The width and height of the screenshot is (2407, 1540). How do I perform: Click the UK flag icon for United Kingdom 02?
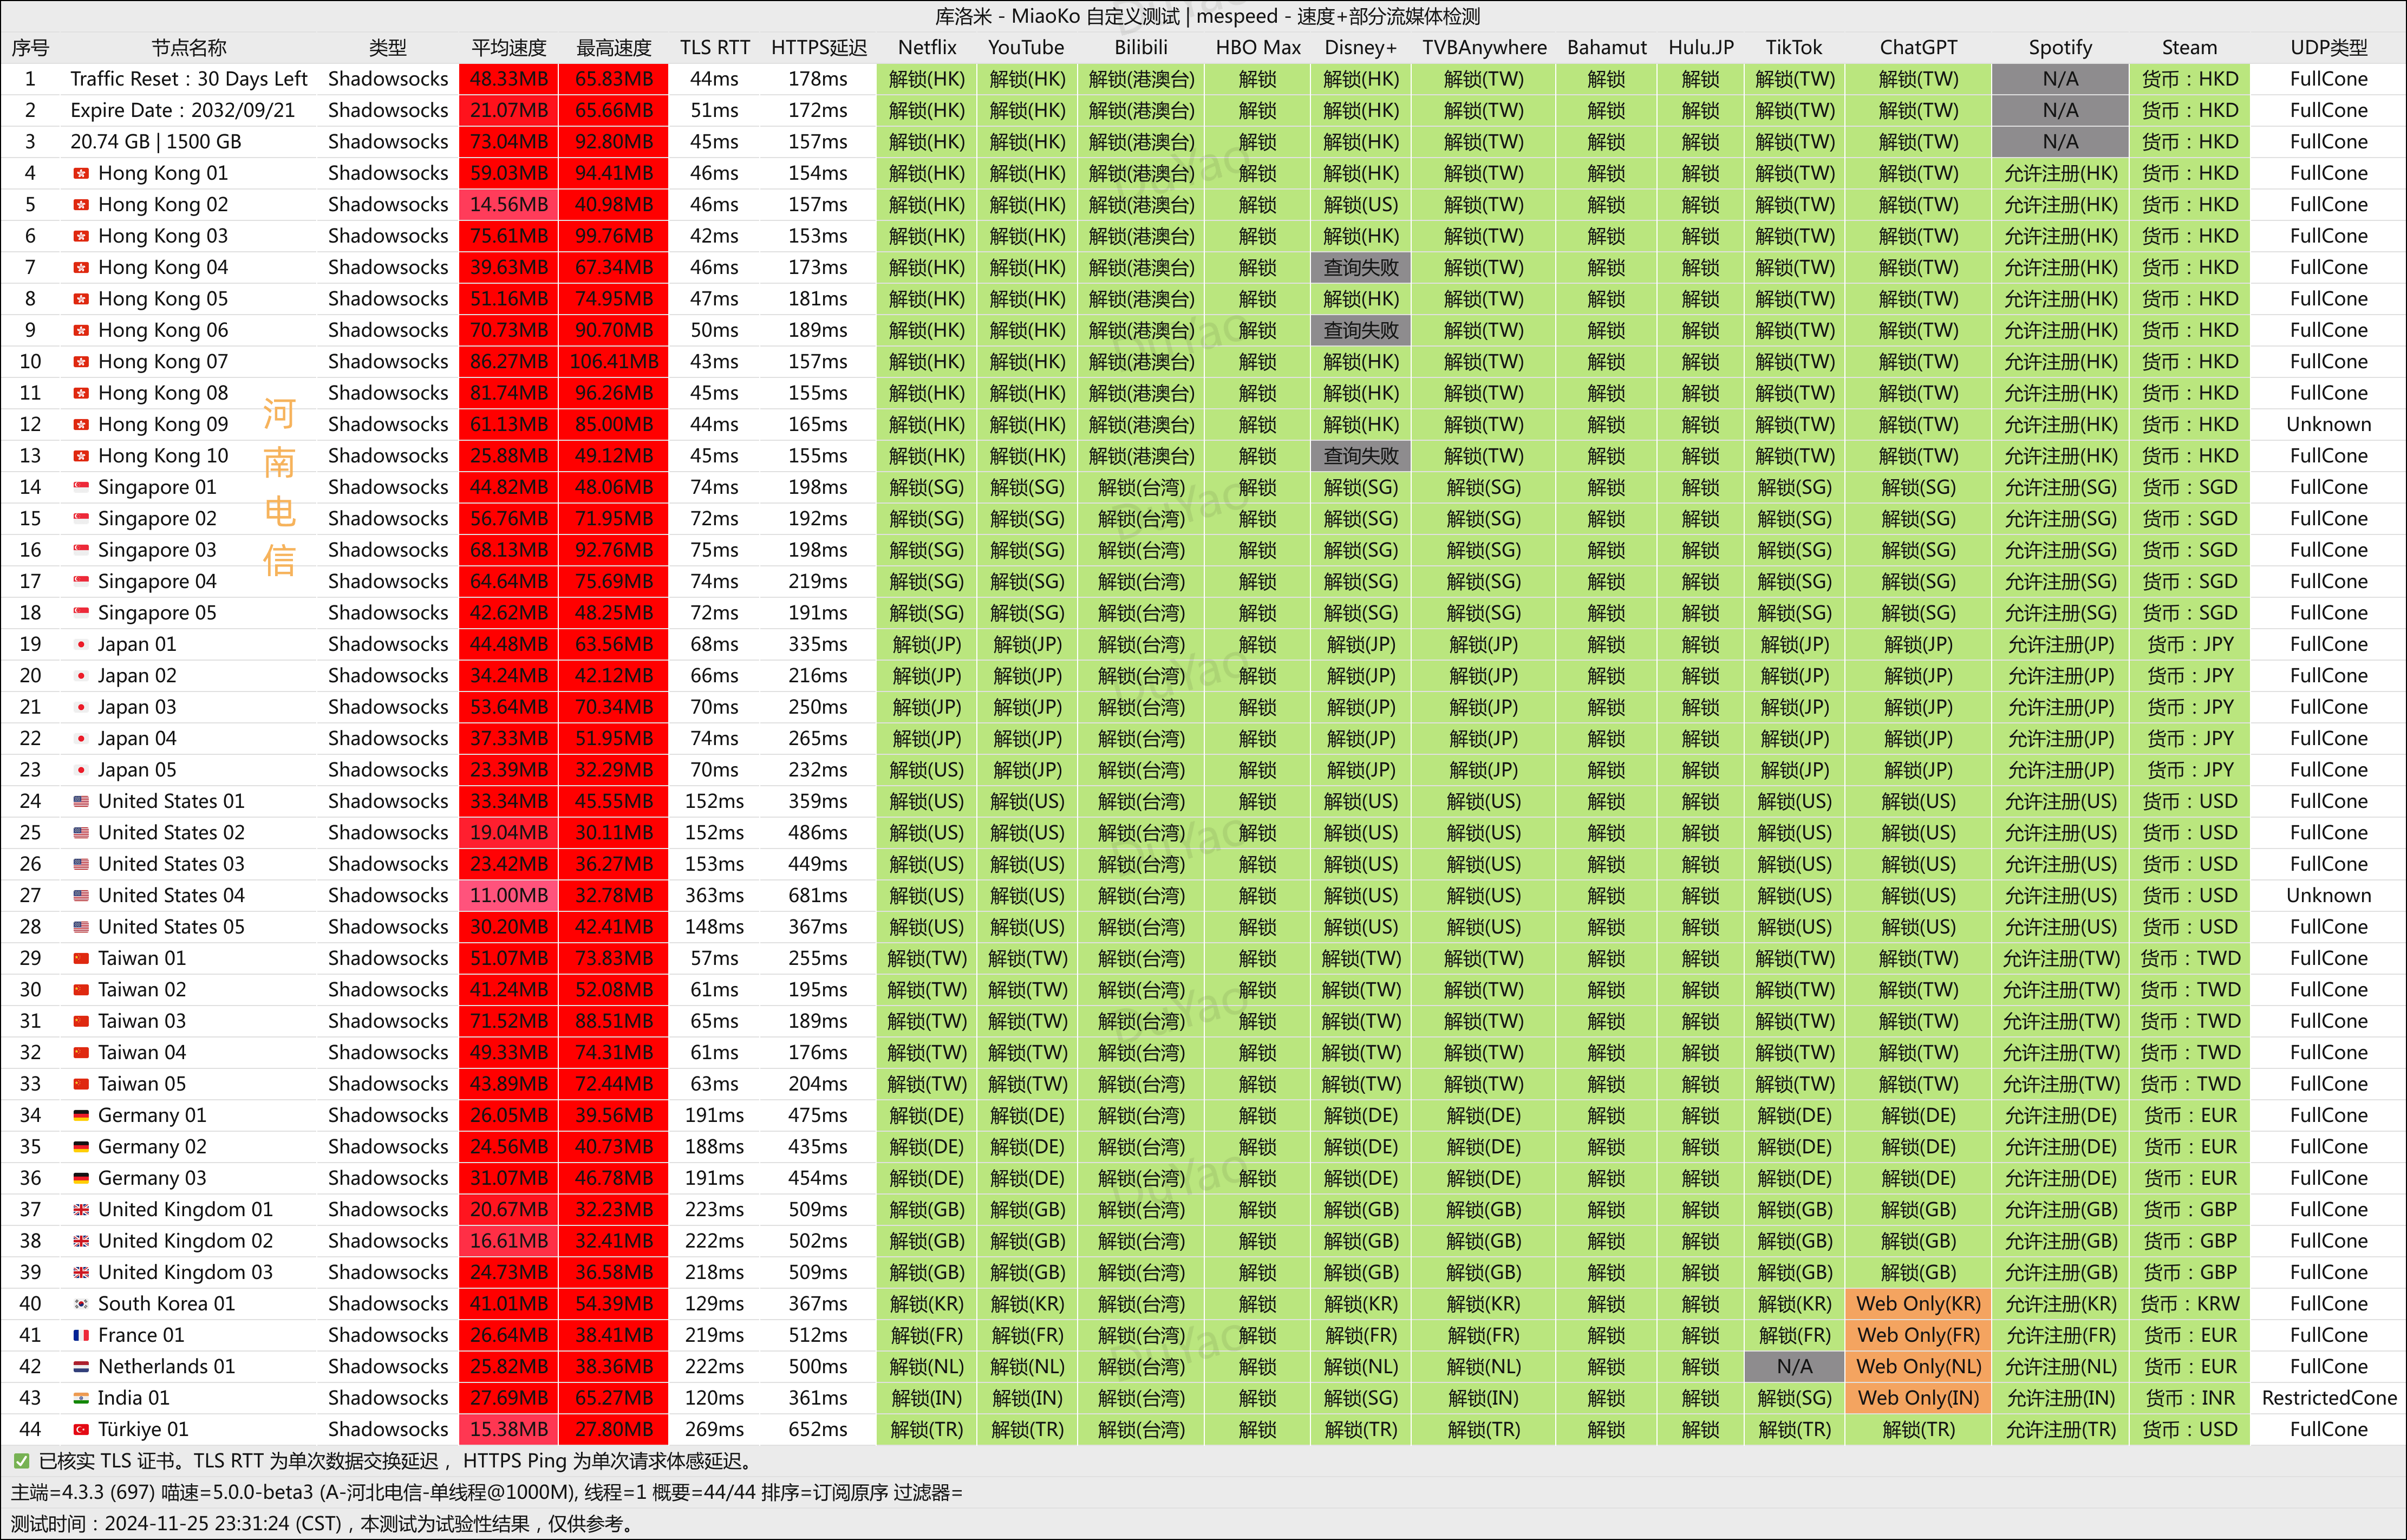coord(81,1241)
